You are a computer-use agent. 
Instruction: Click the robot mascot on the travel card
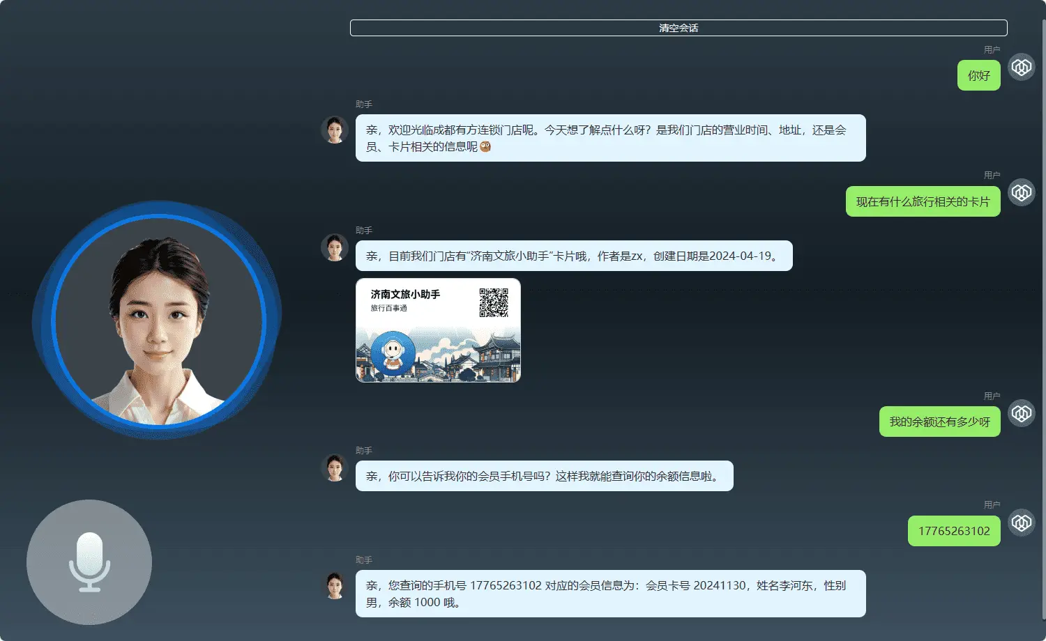393,353
